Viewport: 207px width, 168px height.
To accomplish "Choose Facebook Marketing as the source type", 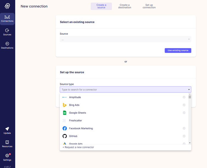I will [81, 128].
